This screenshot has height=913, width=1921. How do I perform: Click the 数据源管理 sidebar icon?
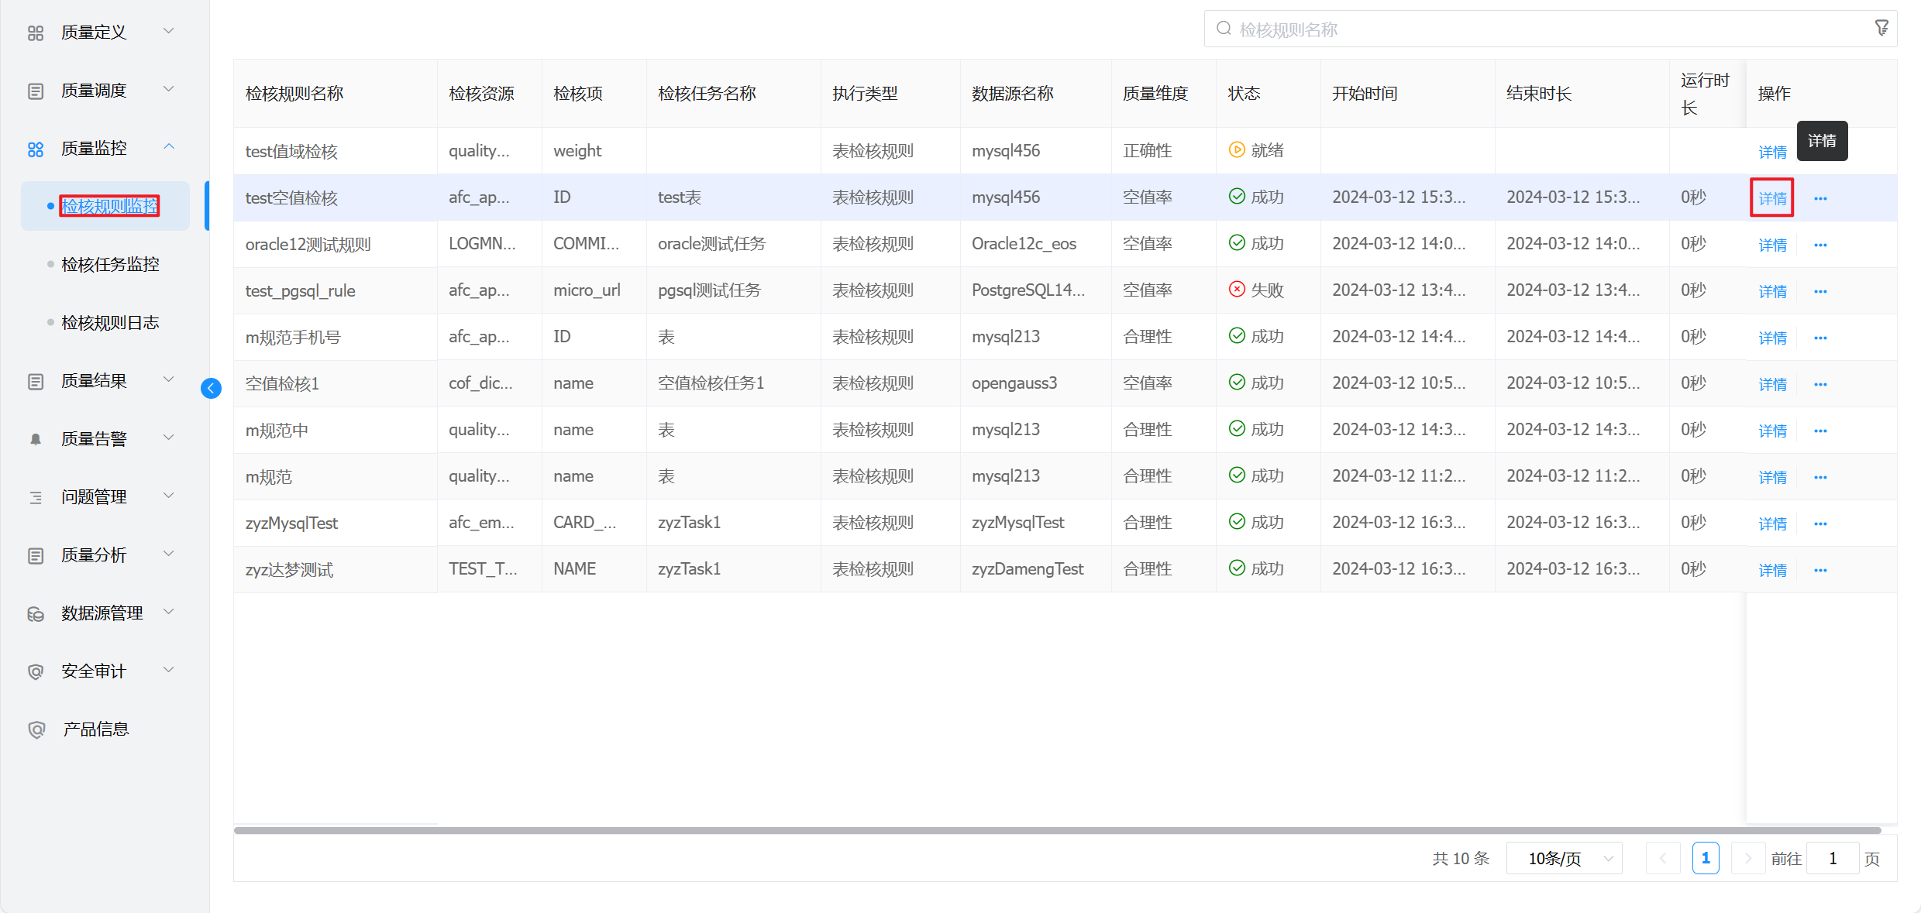coord(36,613)
